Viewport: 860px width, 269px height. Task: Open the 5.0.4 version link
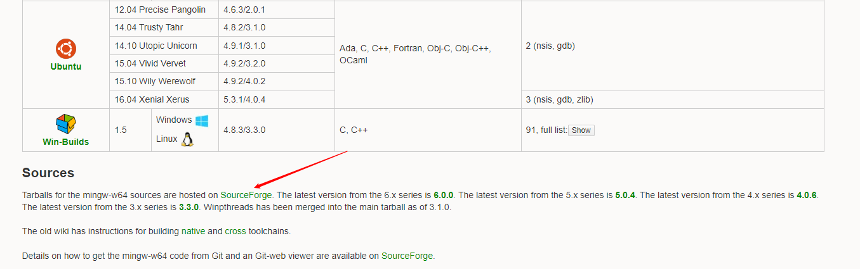tap(625, 195)
